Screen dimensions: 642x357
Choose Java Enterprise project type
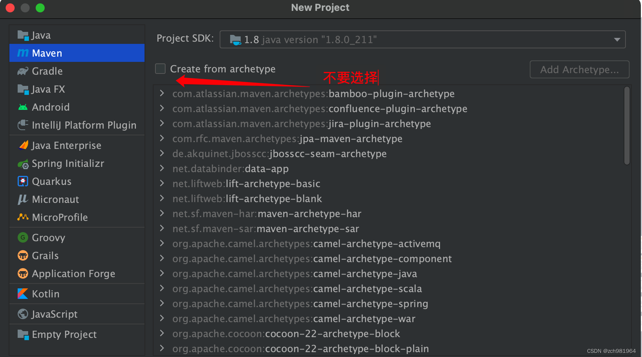(x=77, y=145)
